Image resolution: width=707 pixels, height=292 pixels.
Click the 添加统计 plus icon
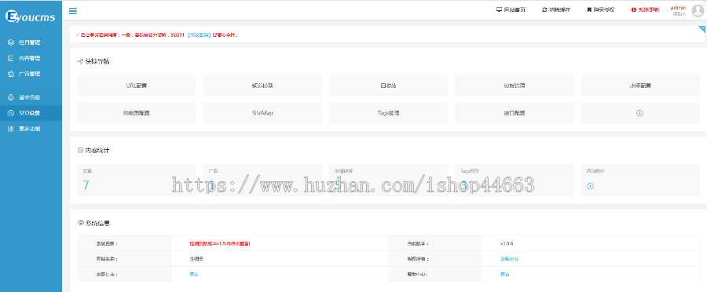(590, 186)
